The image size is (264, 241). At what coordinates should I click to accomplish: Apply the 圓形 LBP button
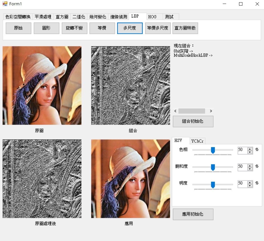[47, 28]
